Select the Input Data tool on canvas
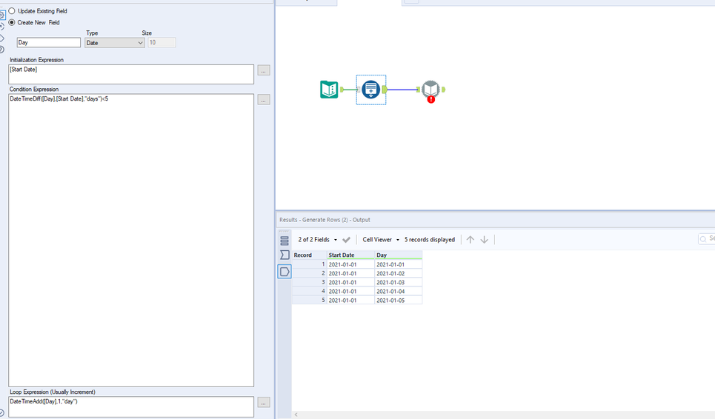The image size is (715, 419). pyautogui.click(x=329, y=90)
